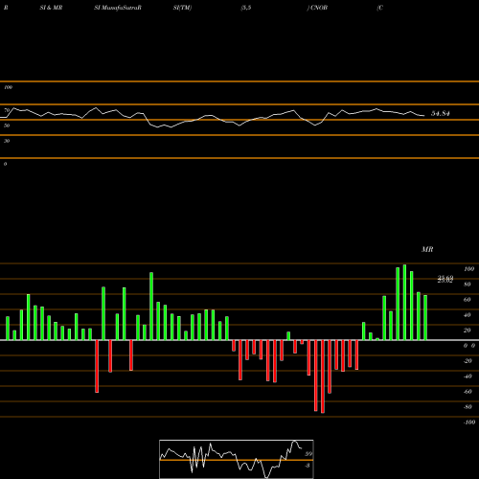Click the MR axis label -60
479x479 pixels.
[468, 392]
